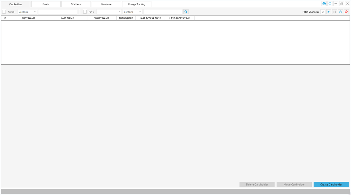Click the blue circular sync icon at the top right

324,4
